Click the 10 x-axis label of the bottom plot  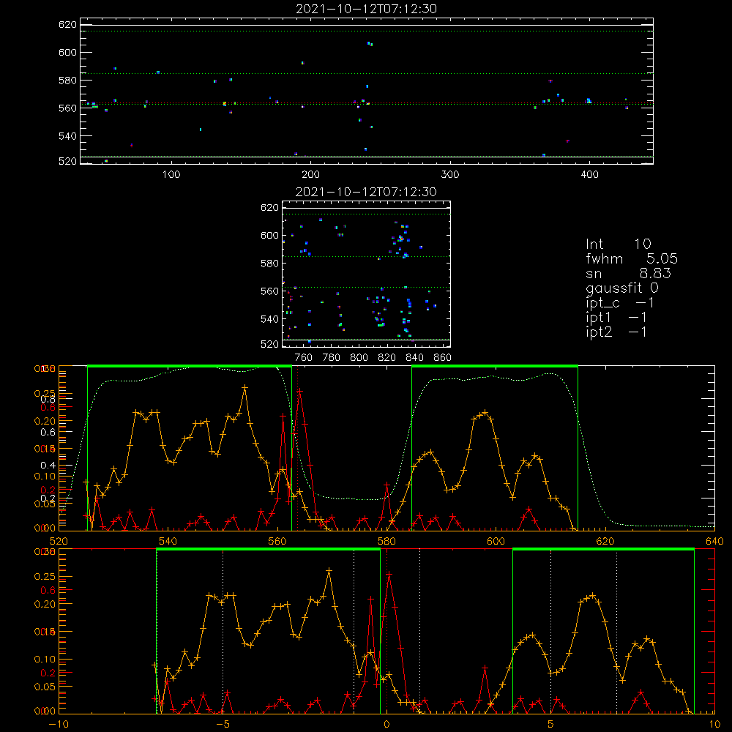click(x=714, y=725)
